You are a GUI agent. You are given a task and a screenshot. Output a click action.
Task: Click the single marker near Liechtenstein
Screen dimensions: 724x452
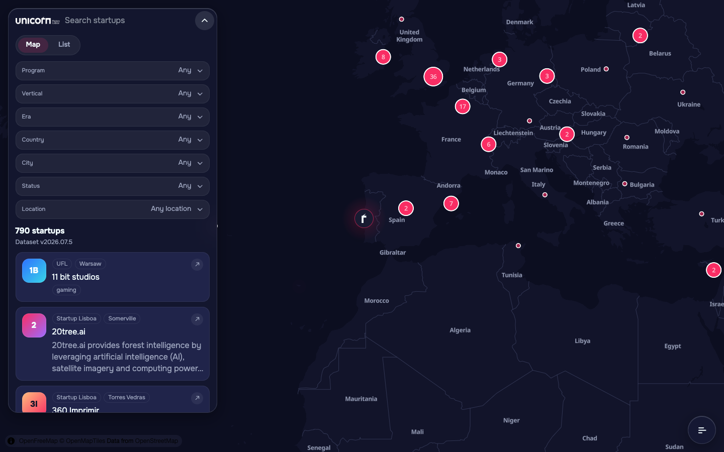pos(529,121)
